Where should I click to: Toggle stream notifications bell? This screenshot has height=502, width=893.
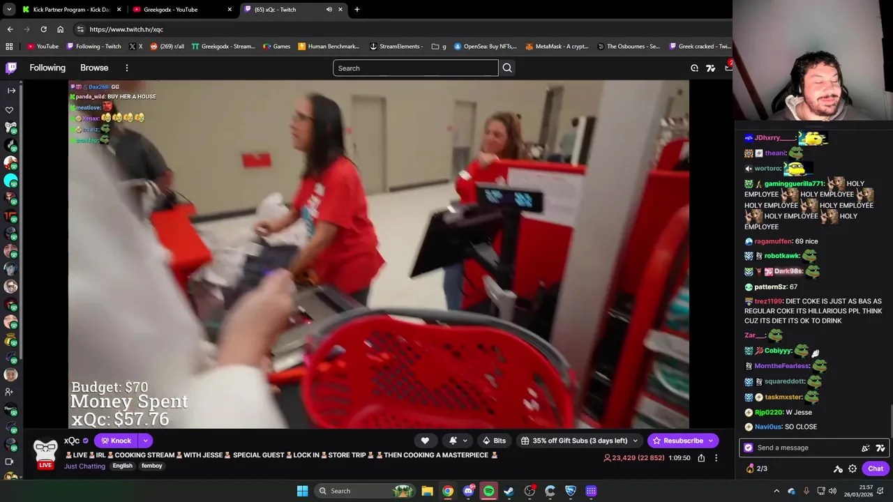453,441
